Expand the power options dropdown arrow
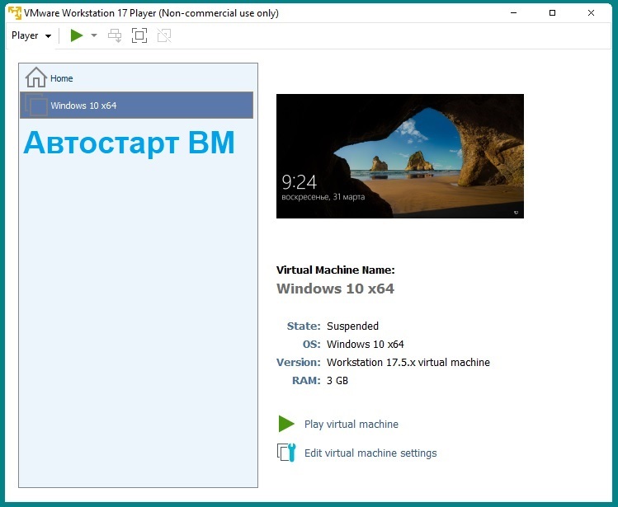 (94, 35)
